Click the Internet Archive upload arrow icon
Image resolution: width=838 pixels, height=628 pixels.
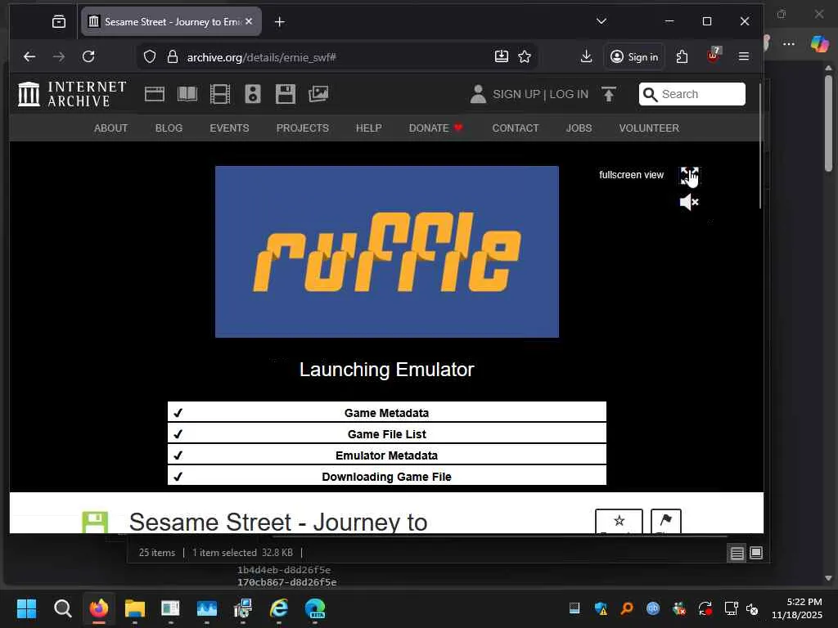608,94
